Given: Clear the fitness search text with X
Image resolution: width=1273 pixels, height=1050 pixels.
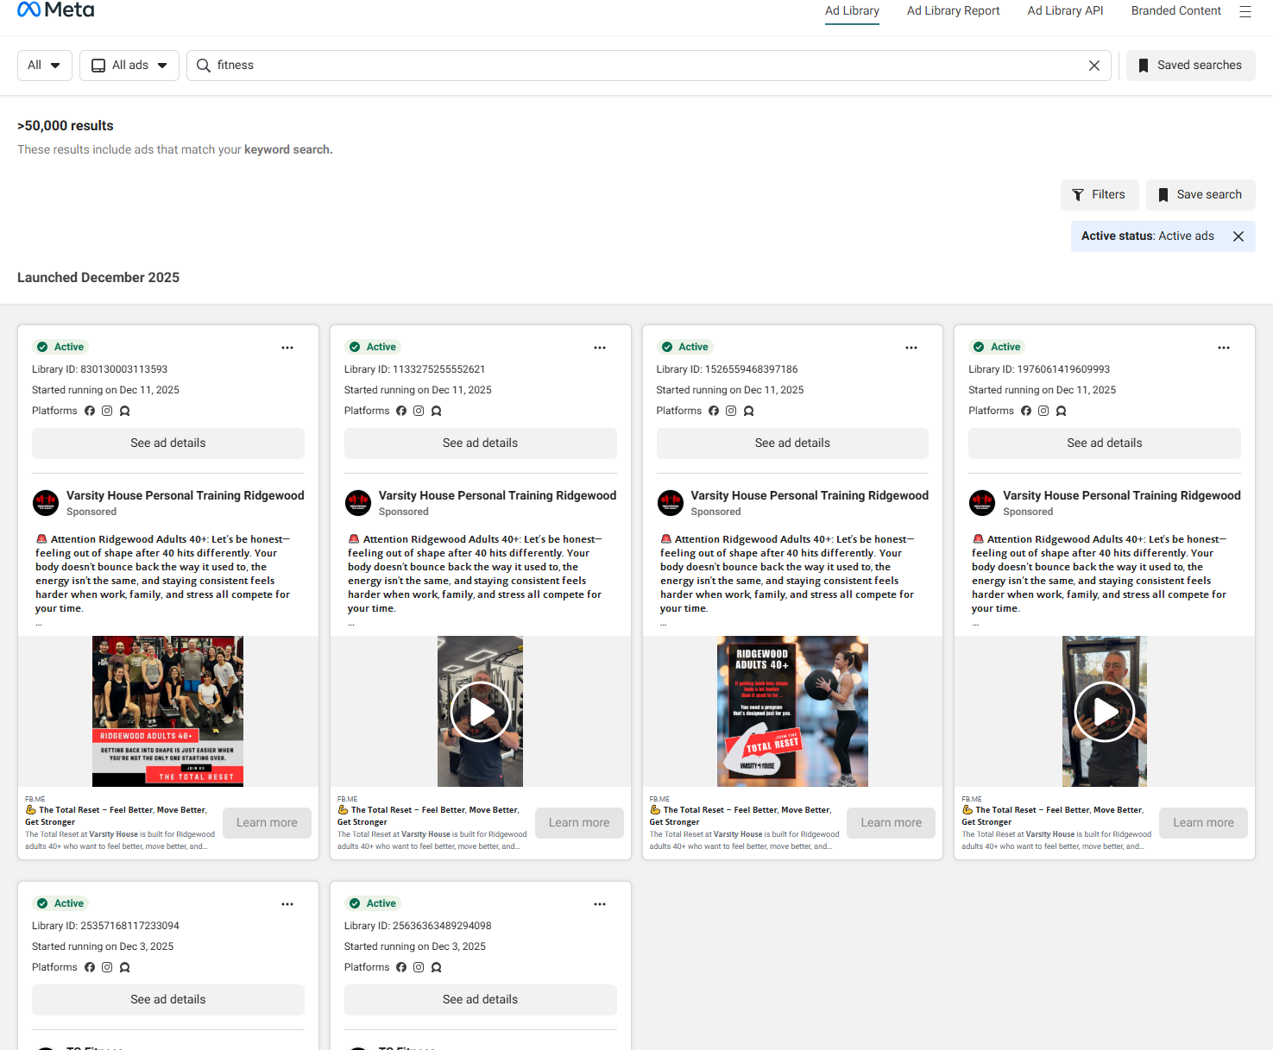Looking at the screenshot, I should coord(1093,66).
